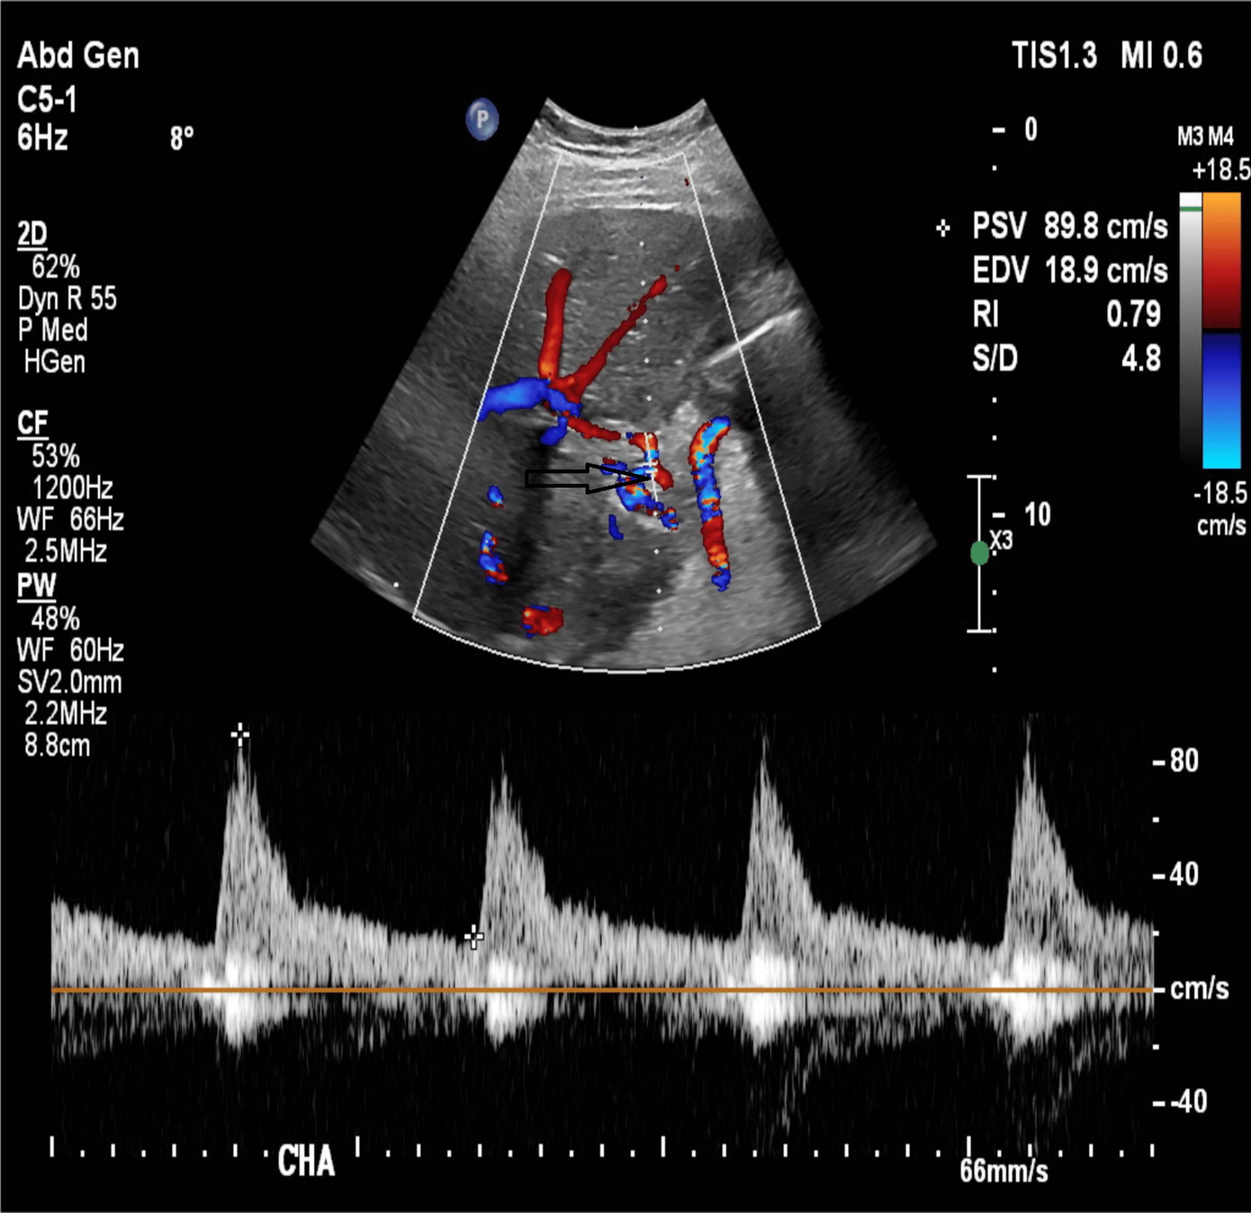This screenshot has width=1251, height=1213.
Task: Click the 8.8cm depth value
Action: click(58, 745)
